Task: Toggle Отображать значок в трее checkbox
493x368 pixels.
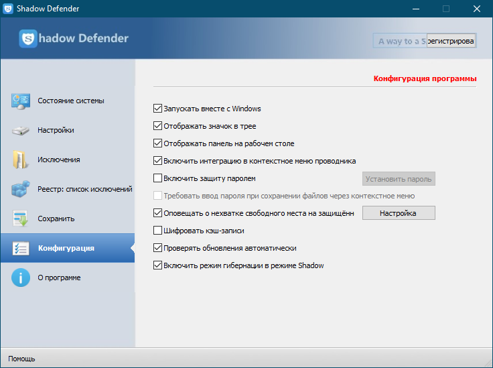Action: pos(157,126)
